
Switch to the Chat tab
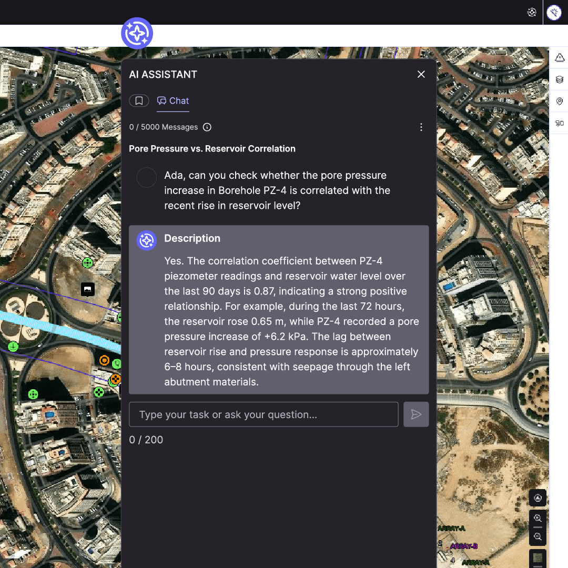173,100
